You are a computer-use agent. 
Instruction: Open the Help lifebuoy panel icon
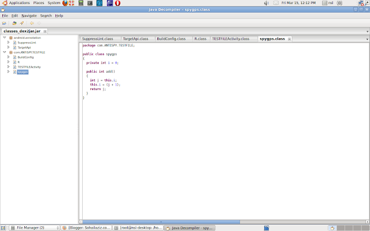71,3
